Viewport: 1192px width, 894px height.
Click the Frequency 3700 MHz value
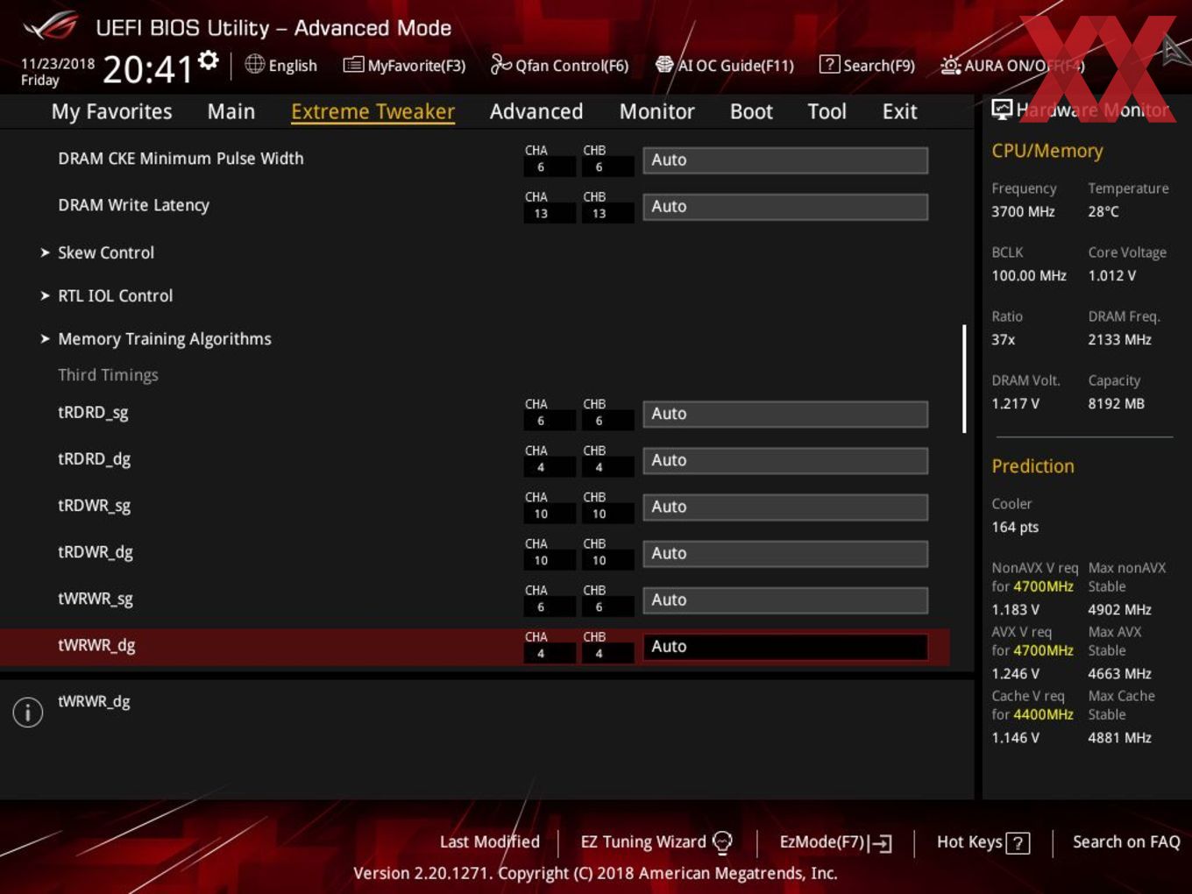(1023, 212)
